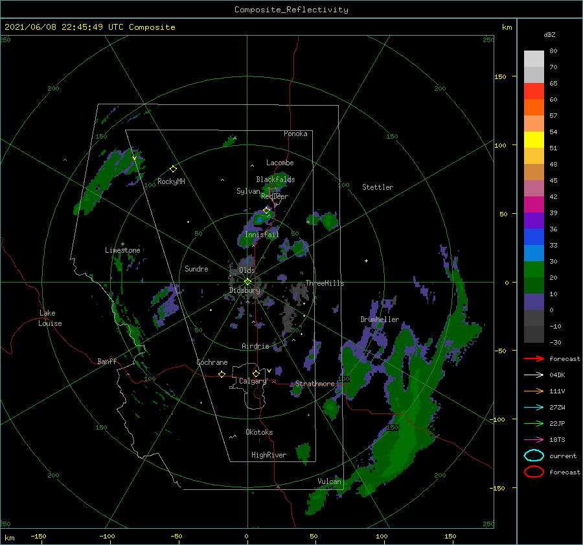Screen dimensions: 583x545
Task: Select the Okotoks town label
Action: point(259,432)
